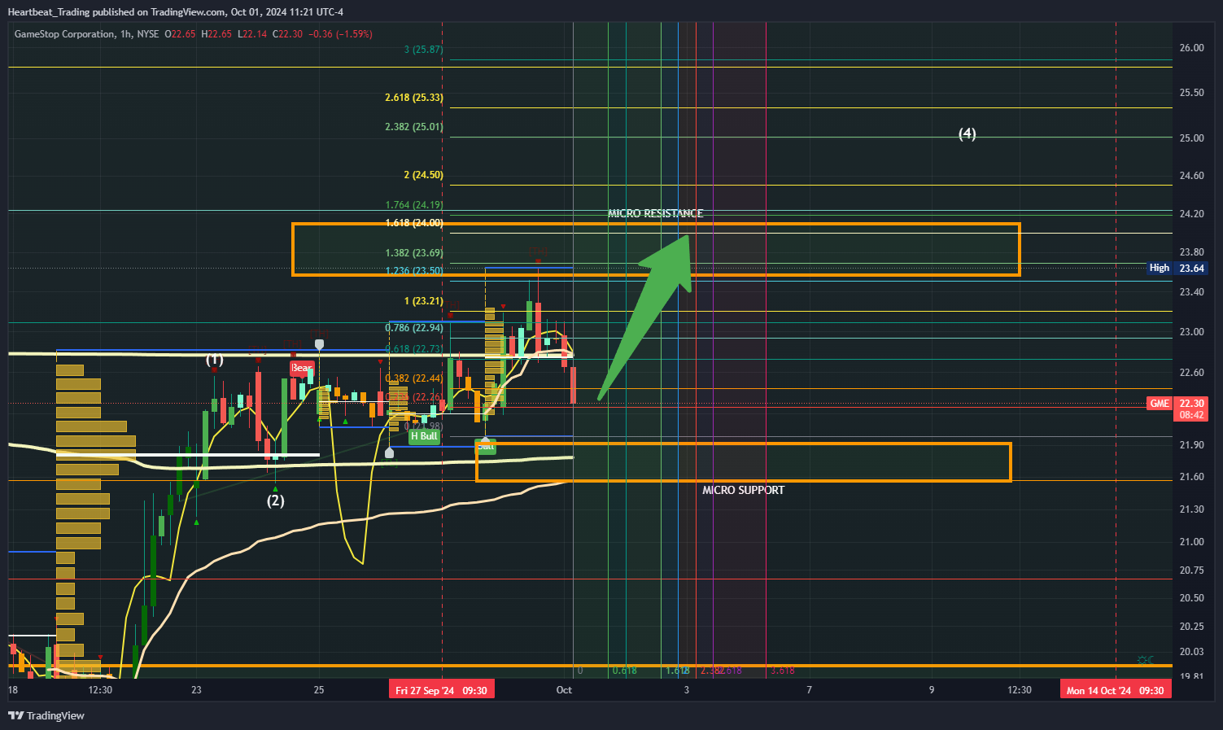Select the 1.382 (23.69) Fibonacci label

[414, 253]
